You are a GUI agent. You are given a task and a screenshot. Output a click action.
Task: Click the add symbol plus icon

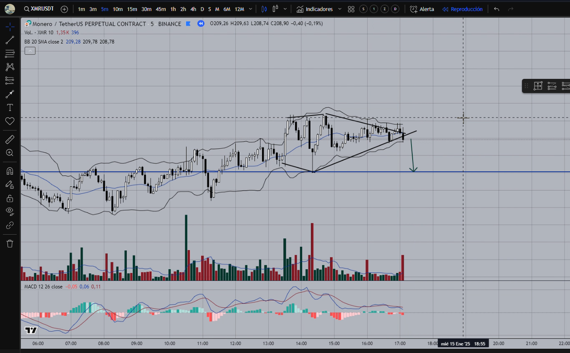64,9
